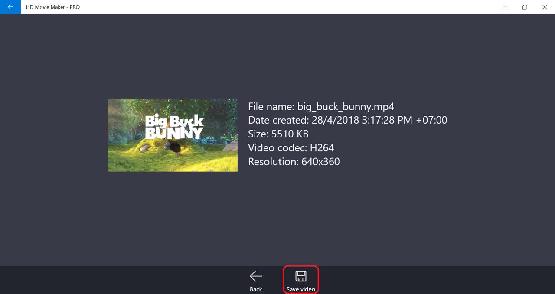Click the H264 codec value
This screenshot has height=294, width=555.
(322, 148)
